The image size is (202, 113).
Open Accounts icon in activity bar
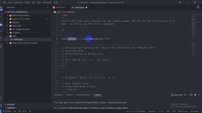coord(1,98)
